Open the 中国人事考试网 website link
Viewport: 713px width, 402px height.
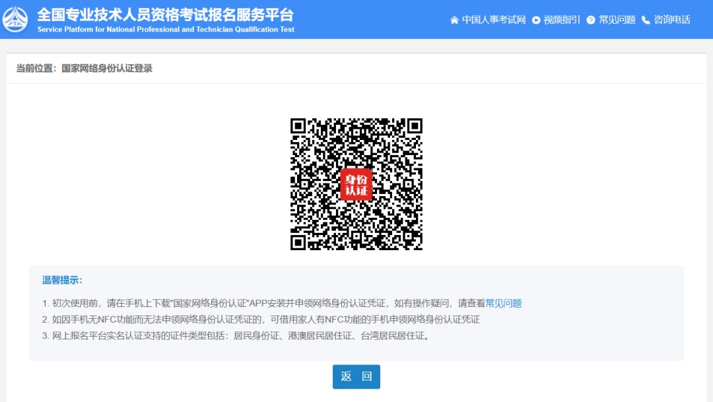pyautogui.click(x=494, y=20)
